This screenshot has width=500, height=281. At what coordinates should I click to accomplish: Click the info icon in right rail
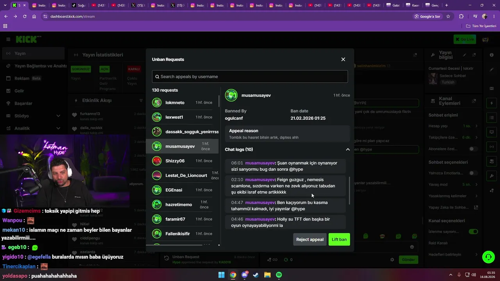click(491, 55)
